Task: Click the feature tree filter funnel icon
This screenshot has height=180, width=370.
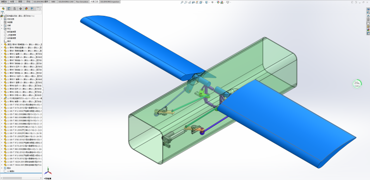Action: [2, 12]
